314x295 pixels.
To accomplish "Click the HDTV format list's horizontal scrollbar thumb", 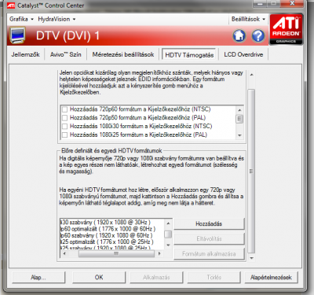I will coord(116,253).
